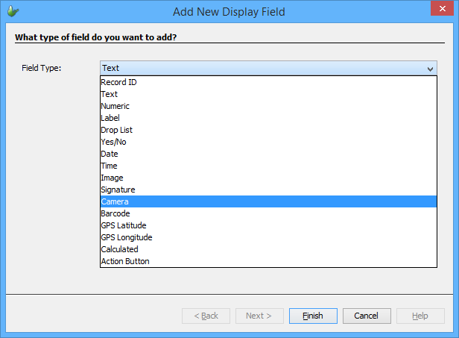Choose Drop List field type

point(116,130)
